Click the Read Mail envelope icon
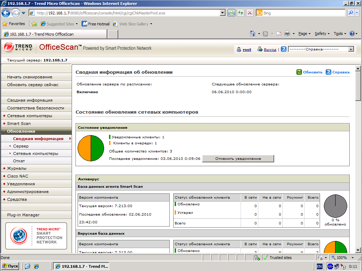The image size is (362, 271). [x=279, y=34]
